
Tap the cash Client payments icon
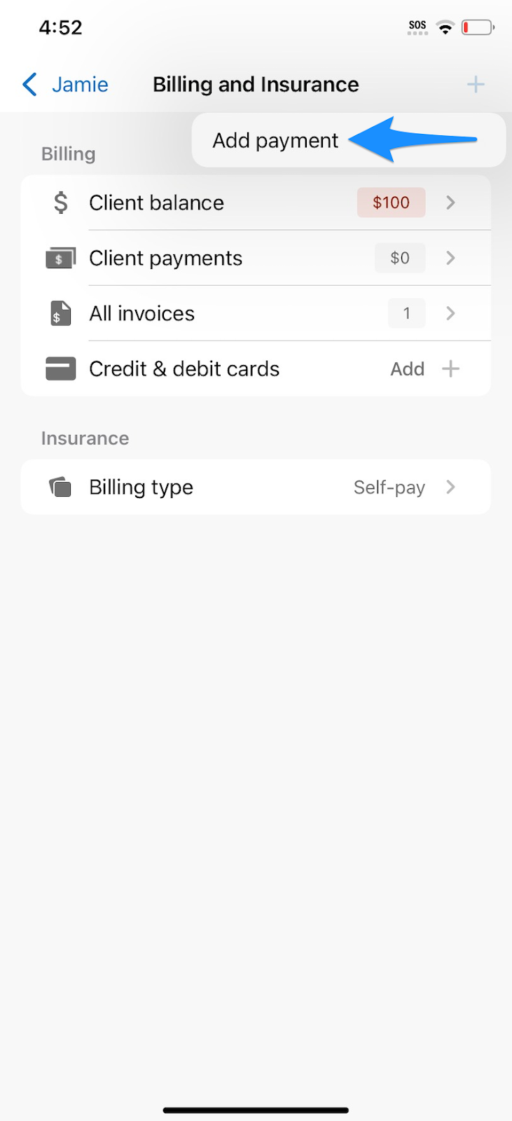point(60,259)
